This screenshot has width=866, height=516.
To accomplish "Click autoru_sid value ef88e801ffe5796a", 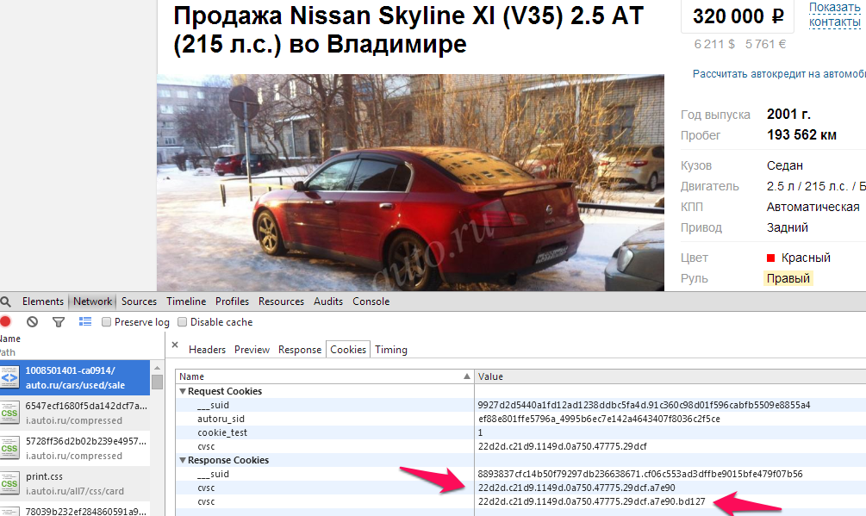I will tap(599, 419).
